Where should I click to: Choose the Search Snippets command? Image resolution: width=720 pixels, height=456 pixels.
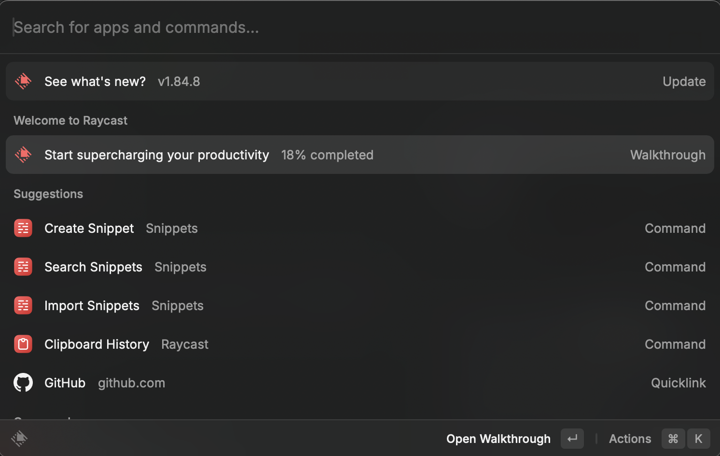pos(360,267)
